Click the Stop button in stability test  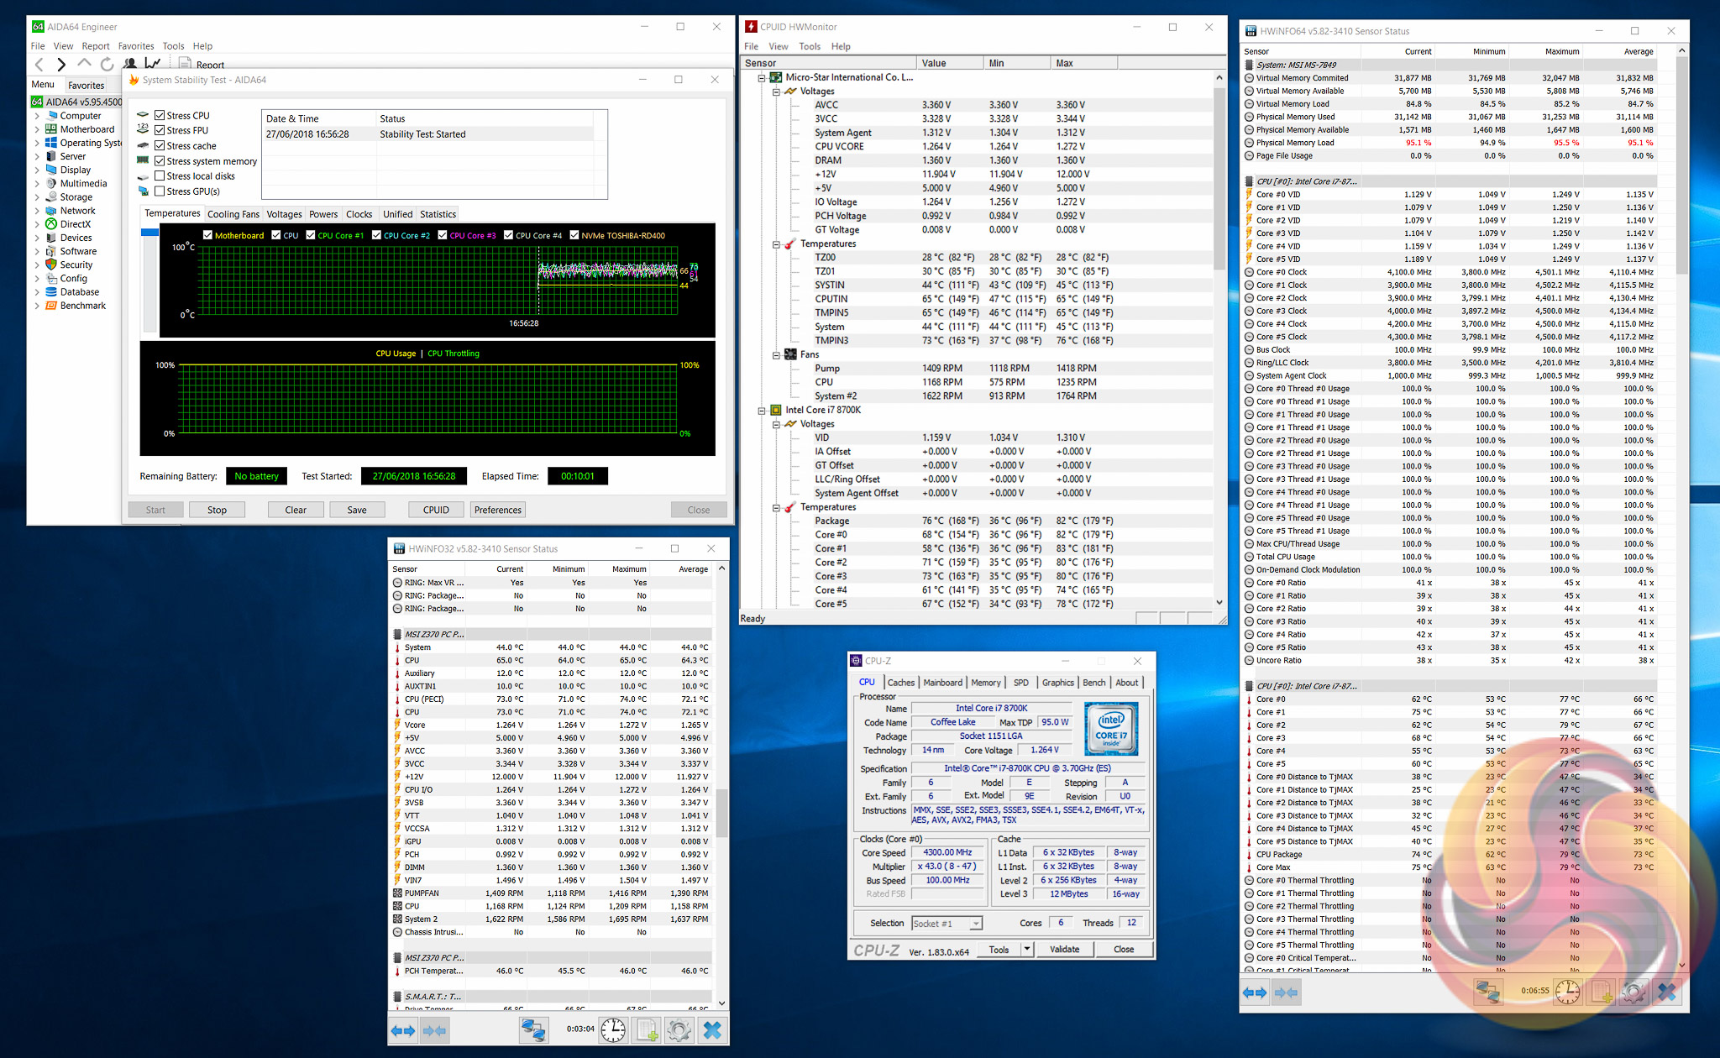(217, 510)
